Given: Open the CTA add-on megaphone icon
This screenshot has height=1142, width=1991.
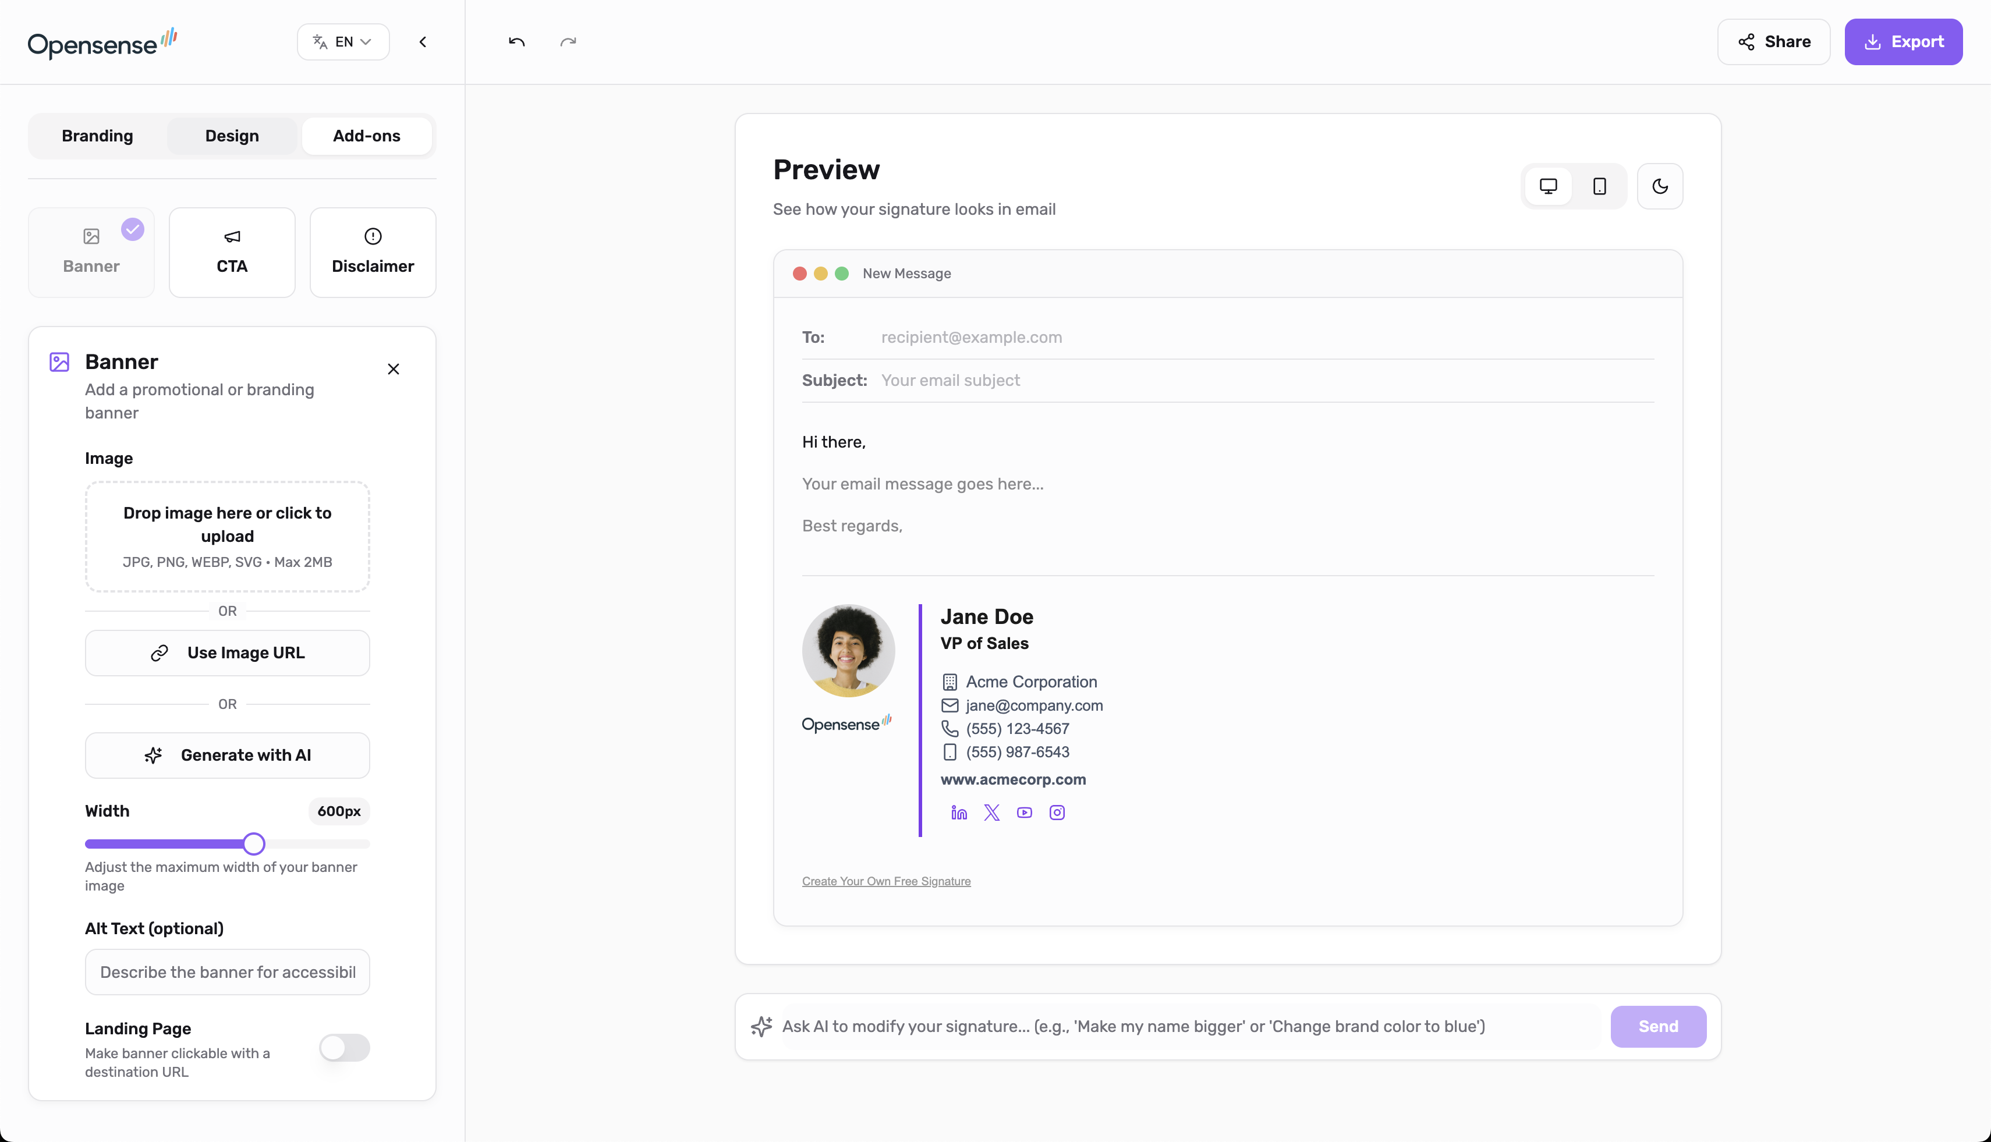Looking at the screenshot, I should 232,237.
